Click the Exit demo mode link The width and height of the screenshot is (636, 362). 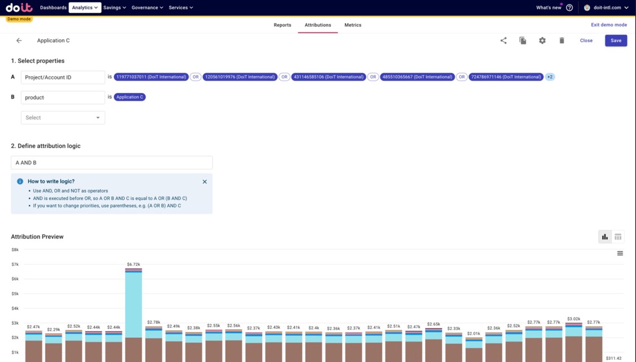click(608, 25)
